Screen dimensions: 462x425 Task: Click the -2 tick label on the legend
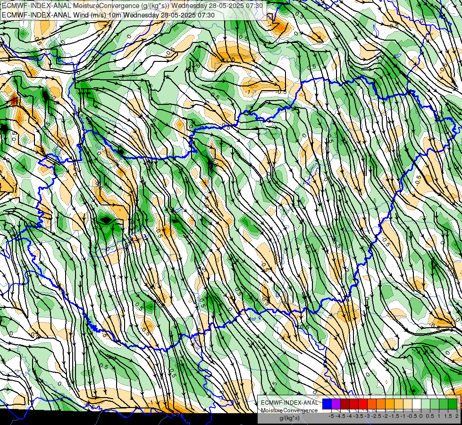click(386, 416)
